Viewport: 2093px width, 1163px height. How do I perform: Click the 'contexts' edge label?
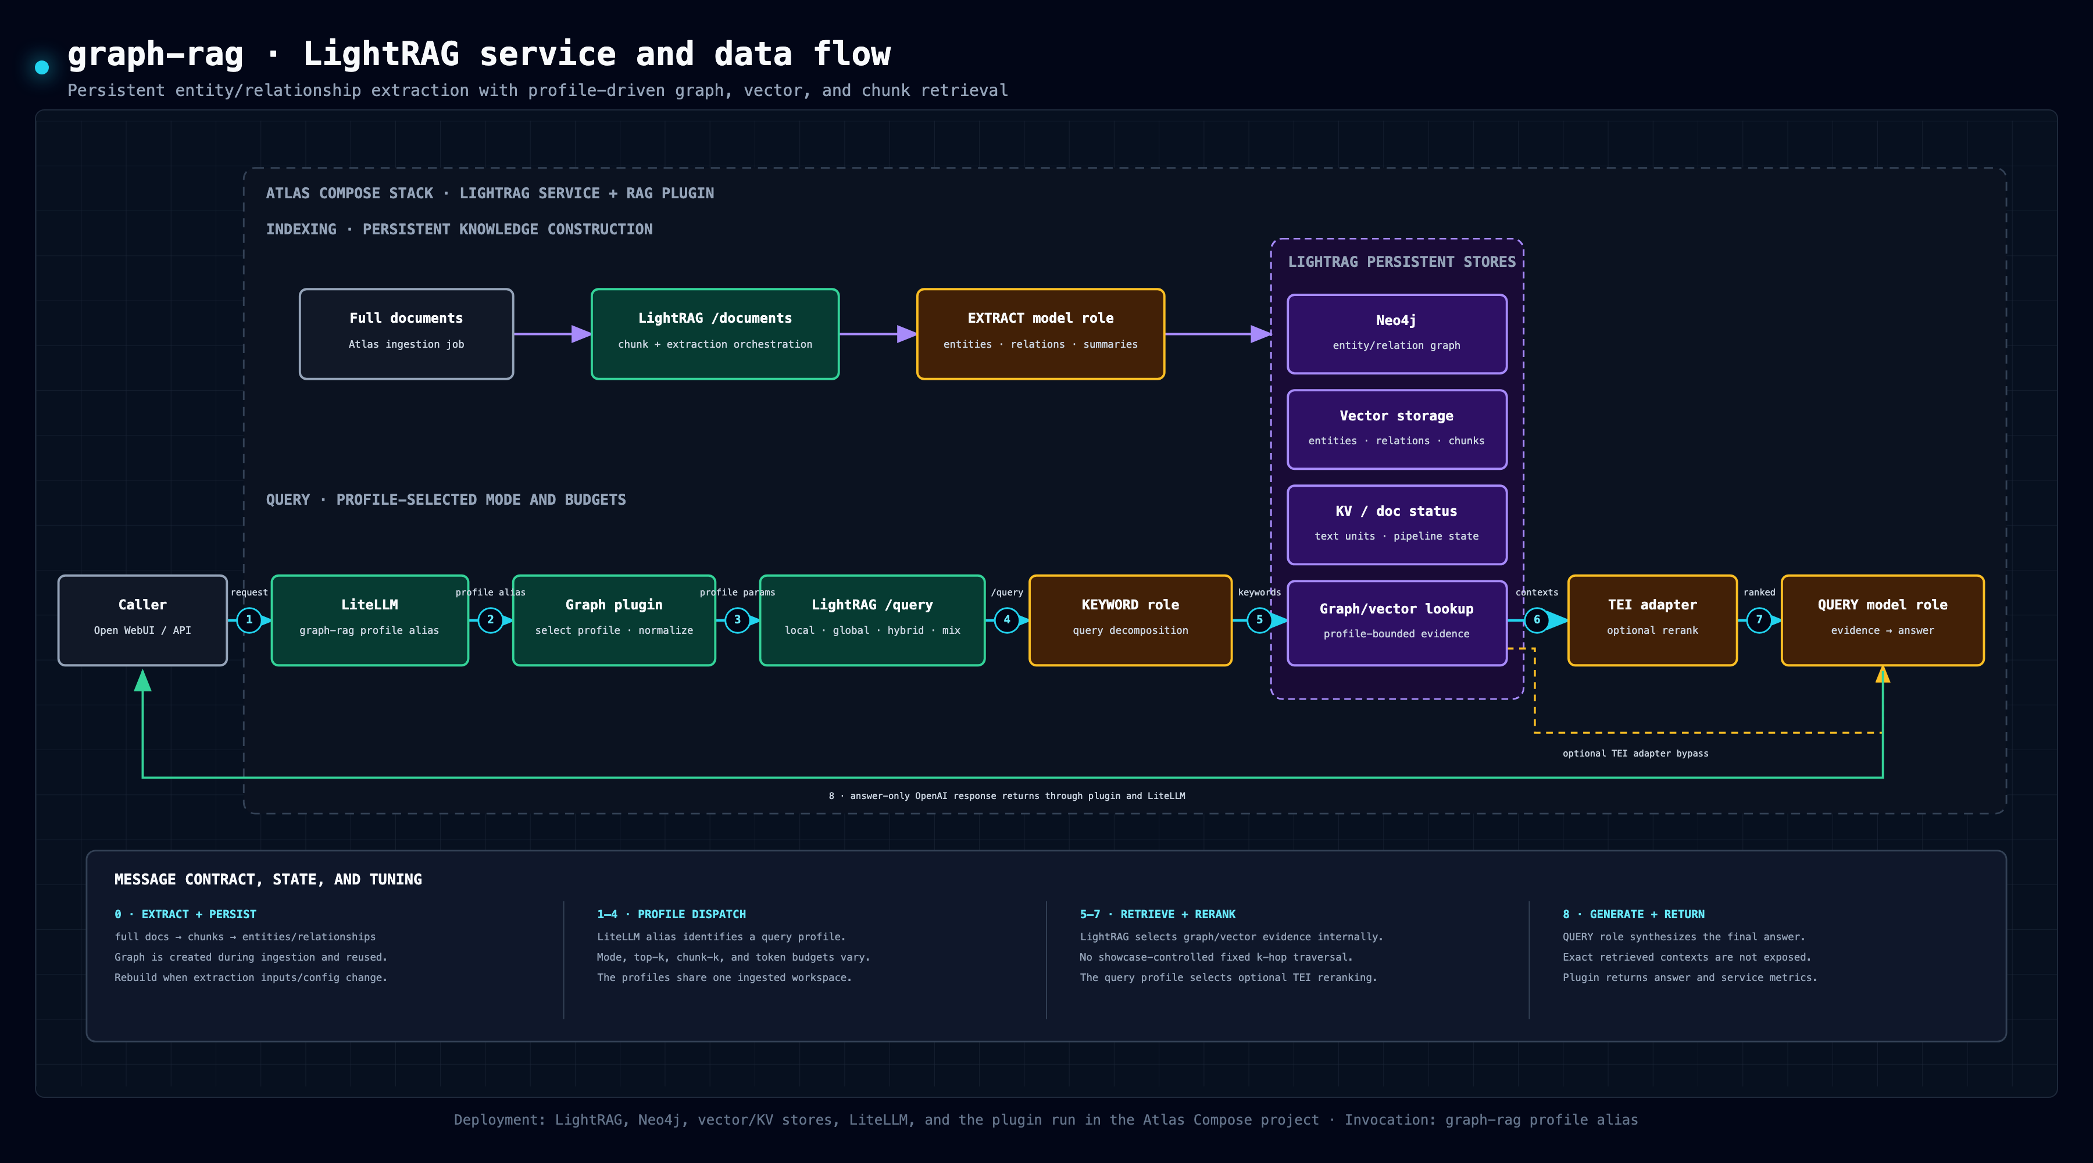click(x=1537, y=593)
